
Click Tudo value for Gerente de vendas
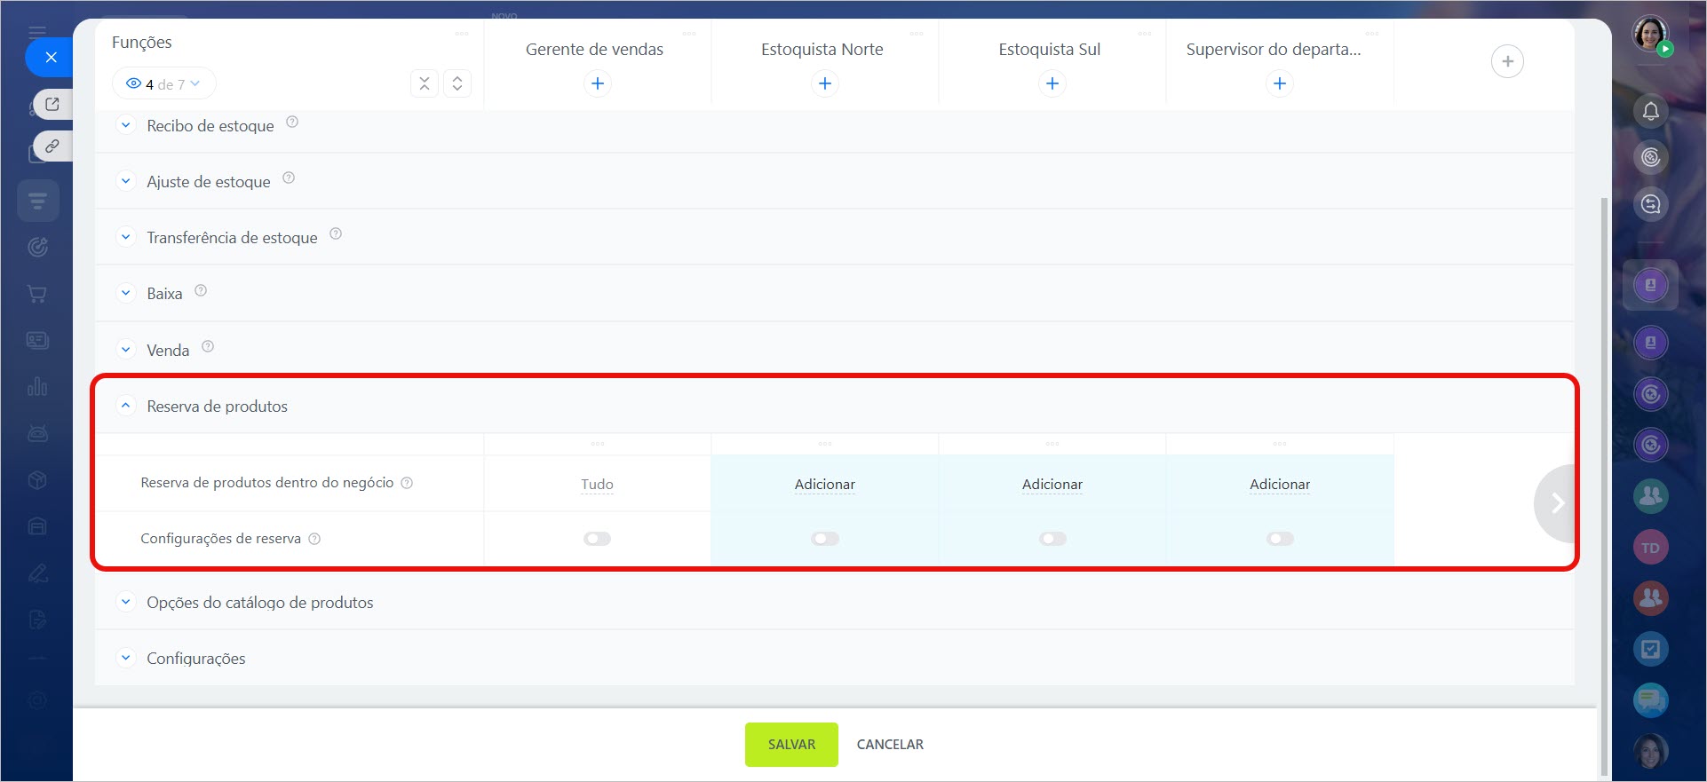(597, 484)
